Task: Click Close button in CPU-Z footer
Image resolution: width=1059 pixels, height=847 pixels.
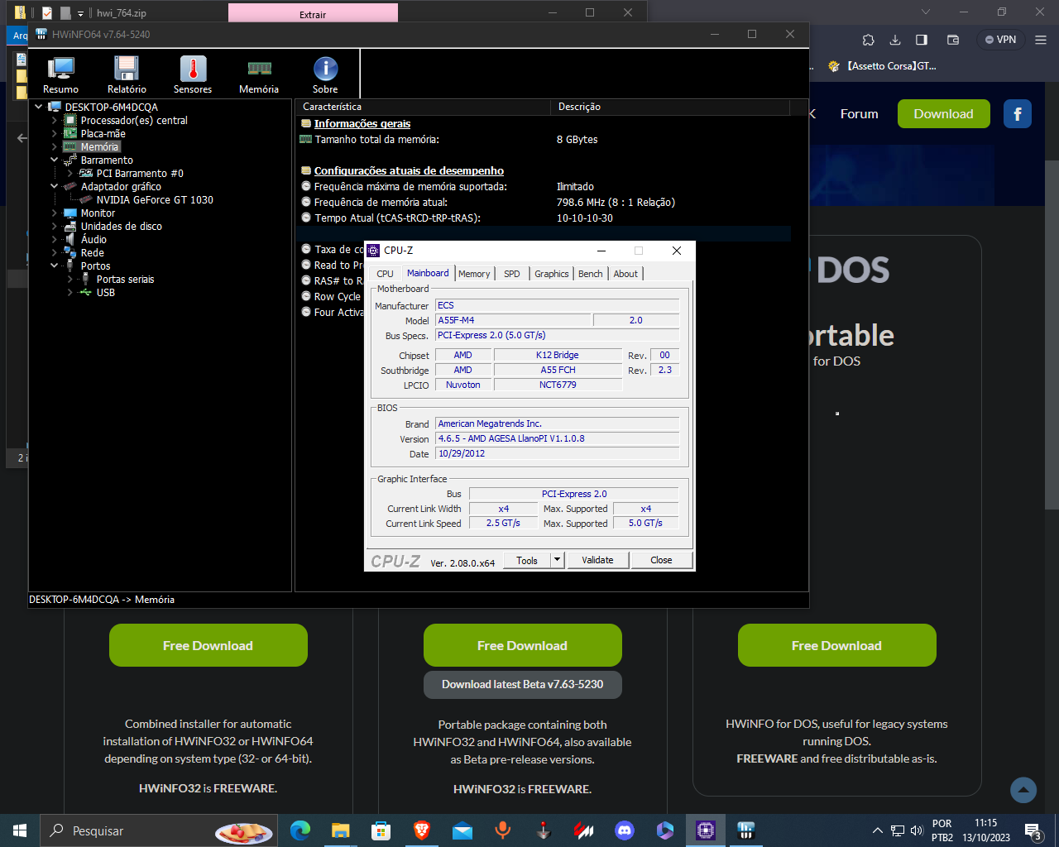Action: (661, 560)
